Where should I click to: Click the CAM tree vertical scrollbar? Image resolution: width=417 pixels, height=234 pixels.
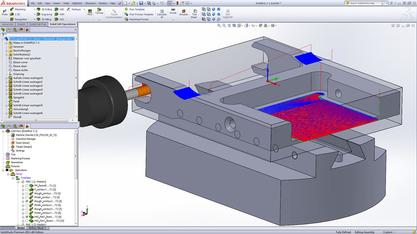(76, 157)
